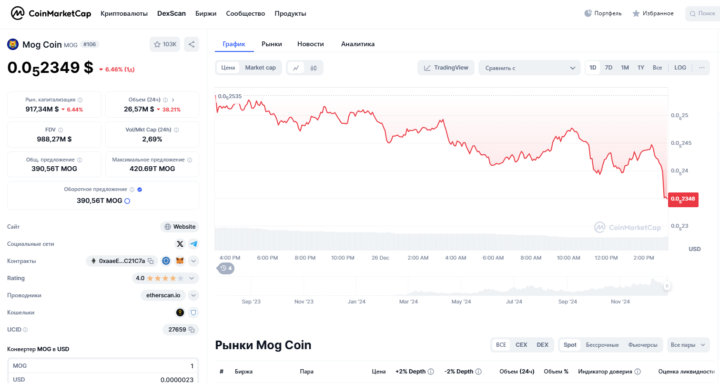
Task: Switch to the Новости tab
Action: tap(310, 44)
